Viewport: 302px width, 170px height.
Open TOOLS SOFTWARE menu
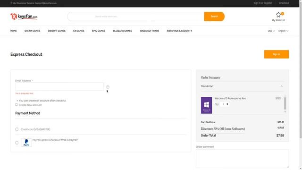(x=149, y=31)
